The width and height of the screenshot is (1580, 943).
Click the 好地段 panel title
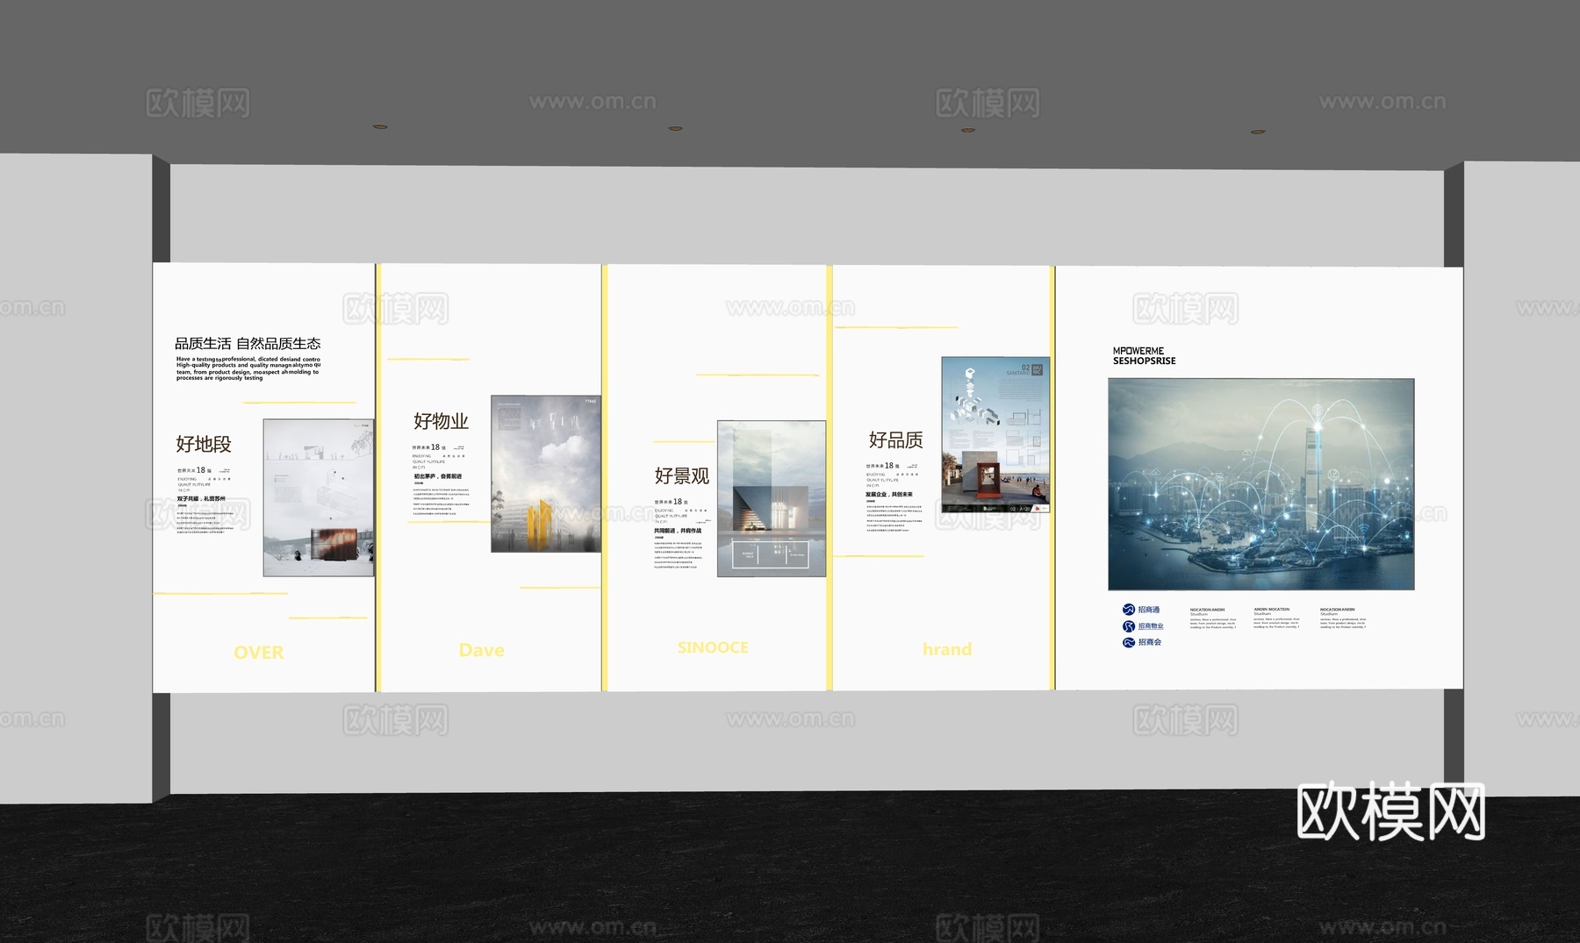[x=204, y=445]
